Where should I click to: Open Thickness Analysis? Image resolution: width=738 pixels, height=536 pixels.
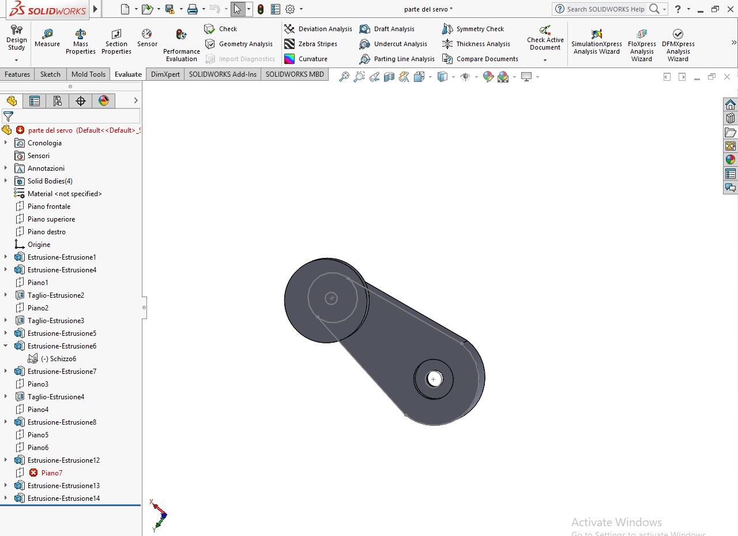[x=476, y=44]
